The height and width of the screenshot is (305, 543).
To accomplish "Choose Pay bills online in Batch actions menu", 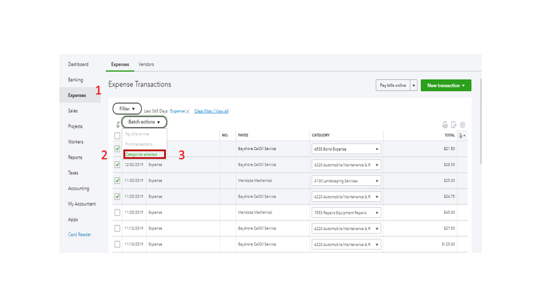I will pyautogui.click(x=137, y=134).
